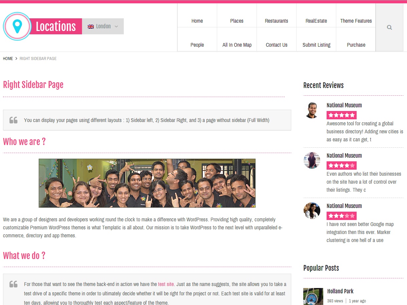407x305 pixels.
Task: Click the 393 views text
Action: click(335, 301)
